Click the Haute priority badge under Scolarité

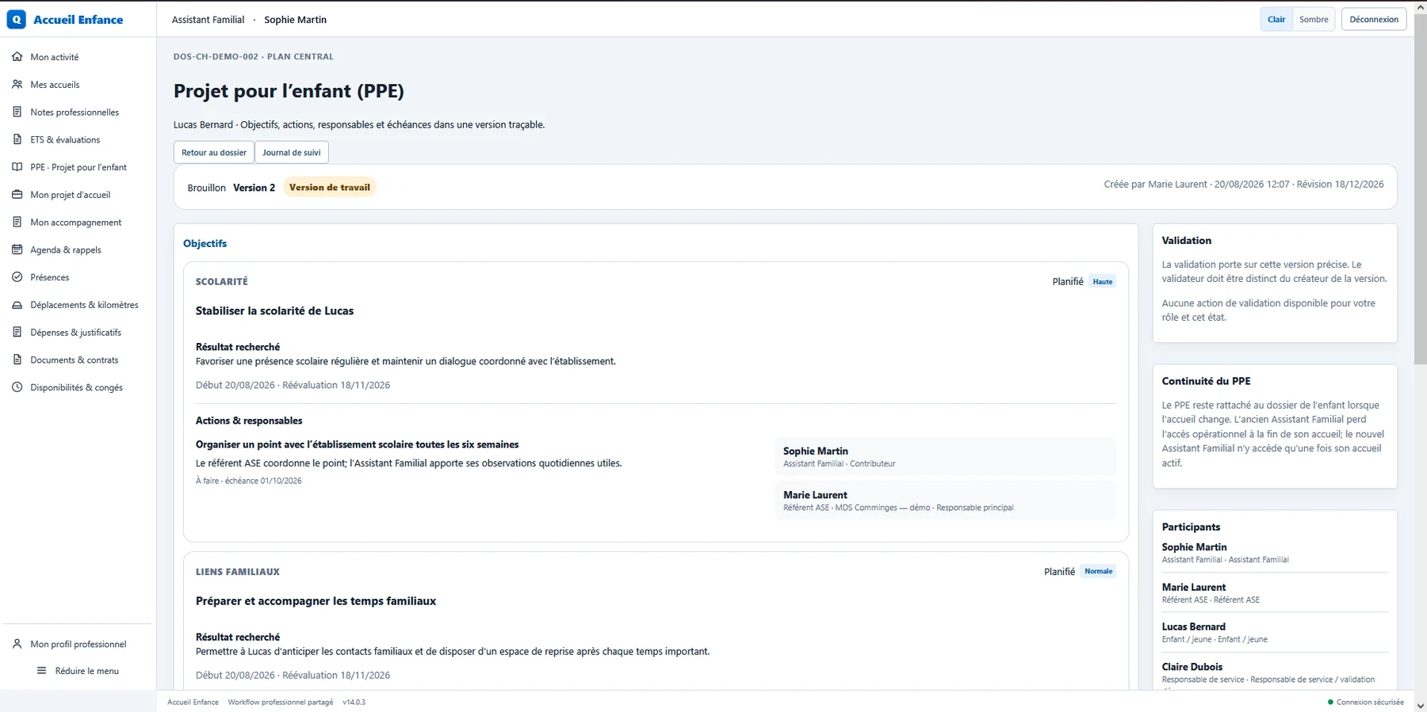[x=1103, y=282]
